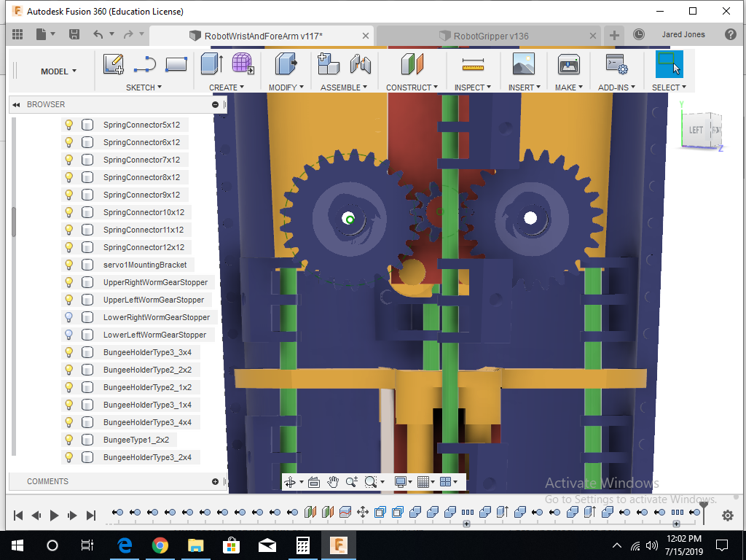Open the CONSTRUCT dropdown menu
The image size is (746, 560).
[x=412, y=87]
